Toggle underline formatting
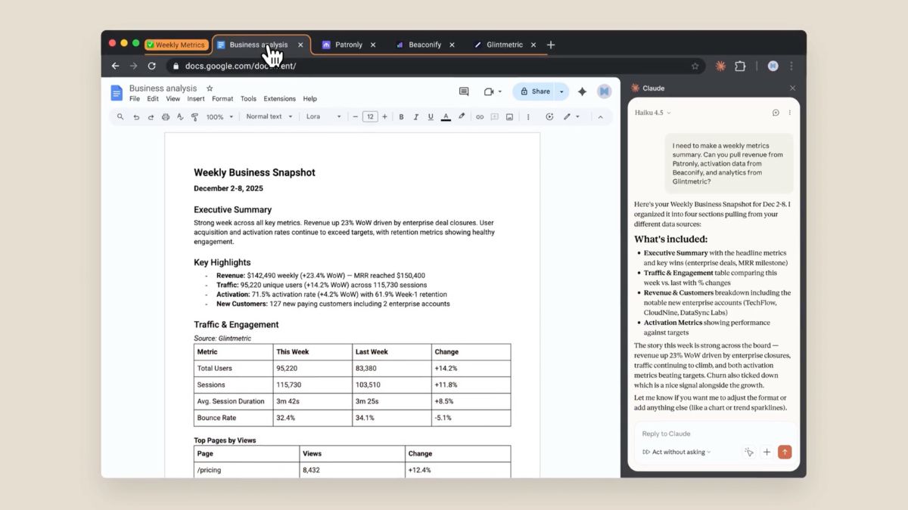Image resolution: width=908 pixels, height=510 pixels. tap(431, 117)
